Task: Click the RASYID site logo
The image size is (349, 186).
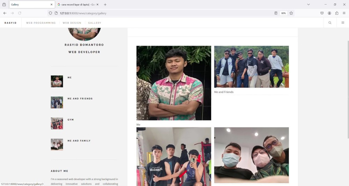Action: [x=10, y=23]
